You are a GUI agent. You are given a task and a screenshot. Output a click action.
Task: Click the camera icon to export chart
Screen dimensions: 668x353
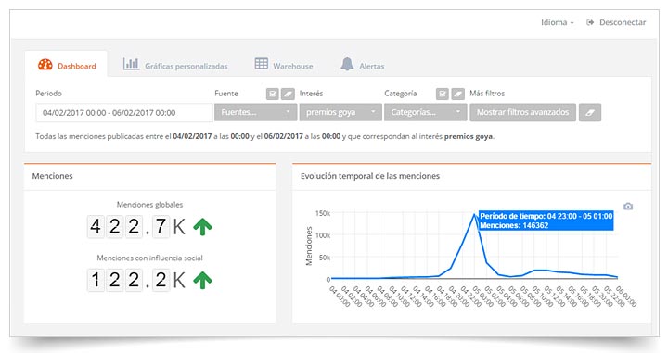[628, 207]
